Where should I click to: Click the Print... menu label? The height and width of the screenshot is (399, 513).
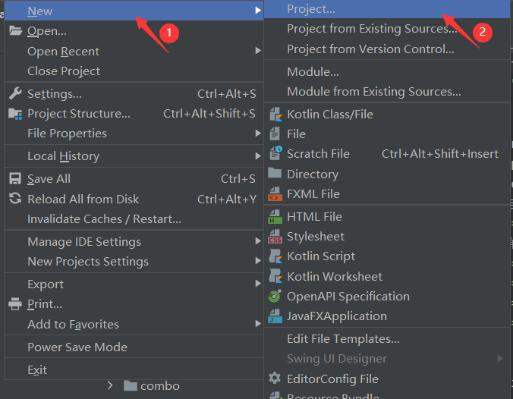pos(45,304)
